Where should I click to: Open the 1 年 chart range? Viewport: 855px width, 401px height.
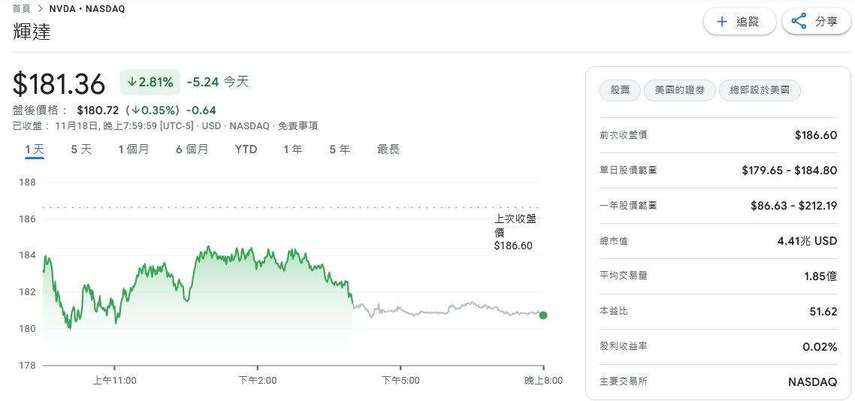click(x=293, y=149)
